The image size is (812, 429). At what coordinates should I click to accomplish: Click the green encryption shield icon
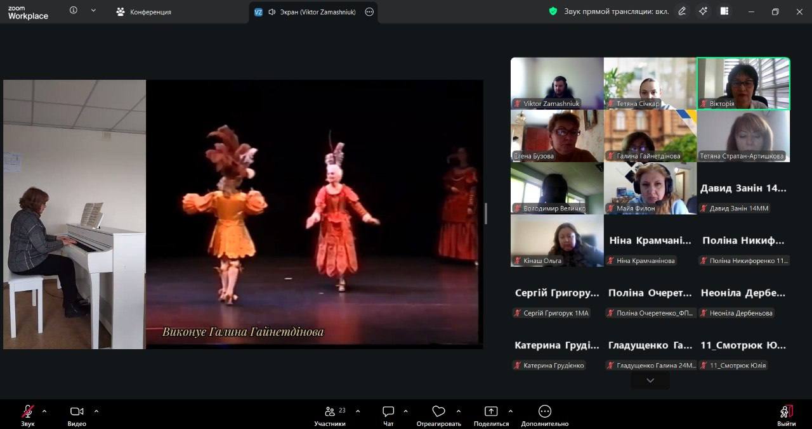[x=553, y=11]
